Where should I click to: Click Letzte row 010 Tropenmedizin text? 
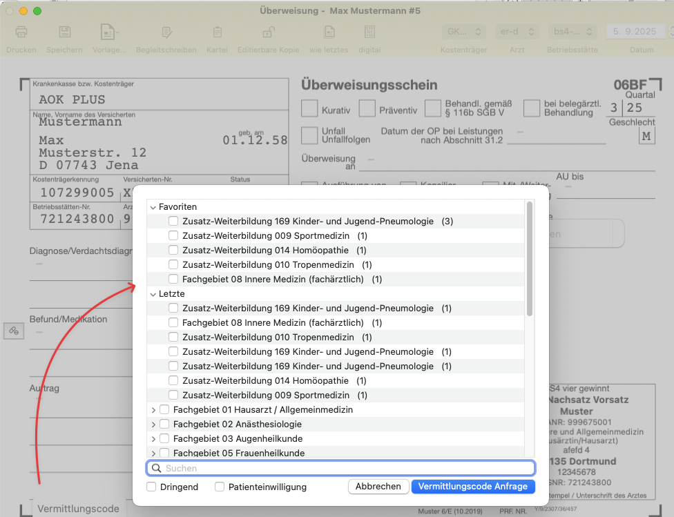268,338
